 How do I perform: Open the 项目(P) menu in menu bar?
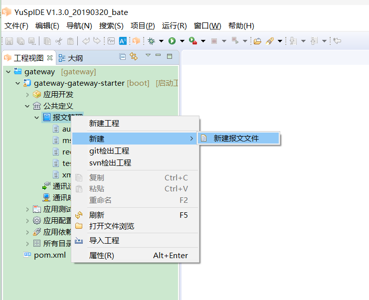pyautogui.click(x=143, y=26)
